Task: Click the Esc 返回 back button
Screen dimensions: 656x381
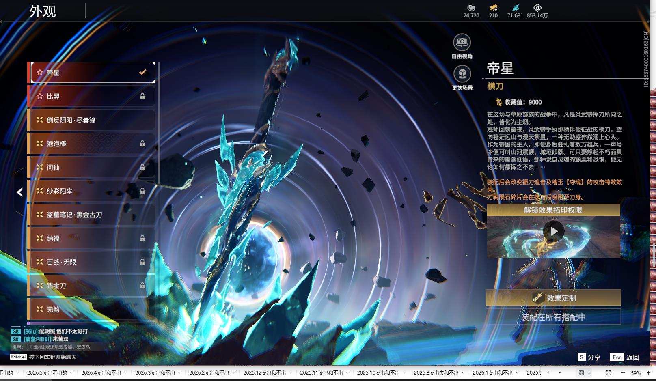Action: click(625, 357)
